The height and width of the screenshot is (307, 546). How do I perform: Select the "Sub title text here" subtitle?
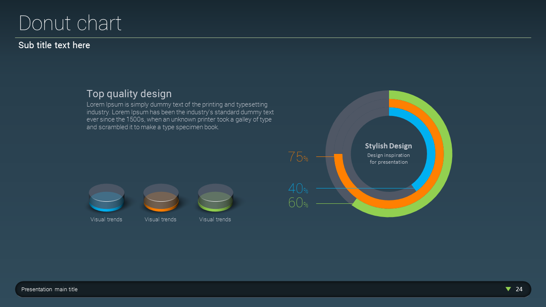pos(54,45)
